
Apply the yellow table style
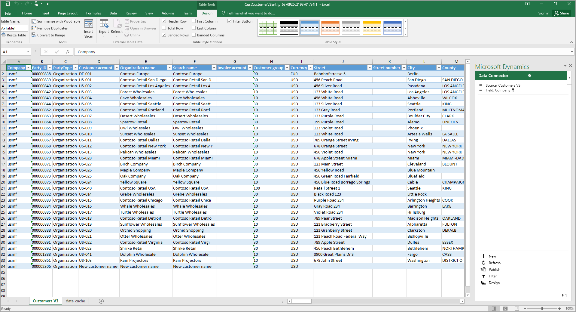(x=372, y=27)
